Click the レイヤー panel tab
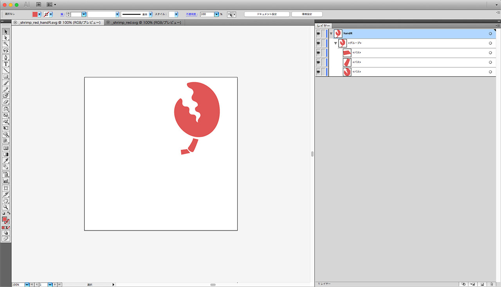 (323, 26)
